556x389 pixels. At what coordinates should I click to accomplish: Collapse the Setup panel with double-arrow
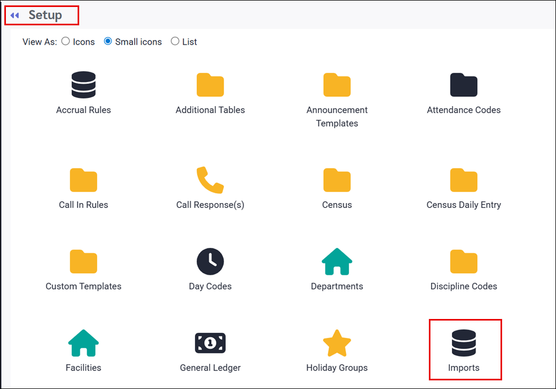coord(15,16)
